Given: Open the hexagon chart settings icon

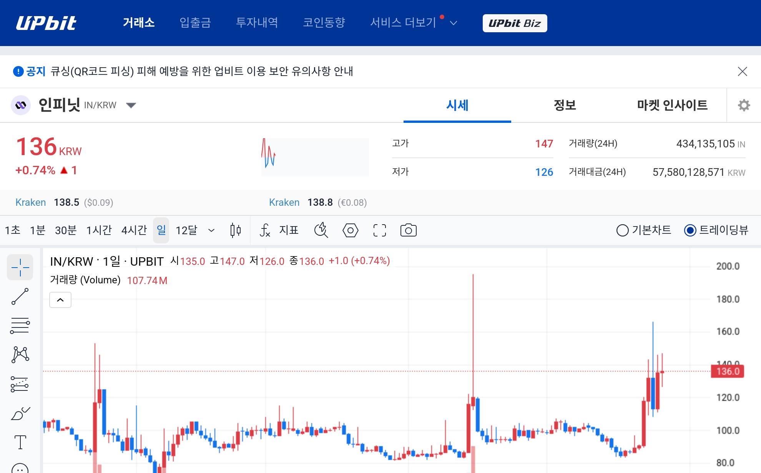Looking at the screenshot, I should pos(350,230).
